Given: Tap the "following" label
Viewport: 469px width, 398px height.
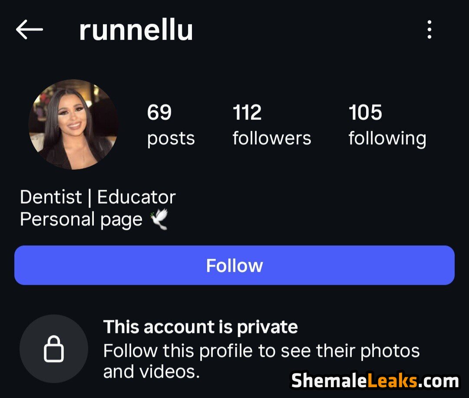Looking at the screenshot, I should point(387,139).
